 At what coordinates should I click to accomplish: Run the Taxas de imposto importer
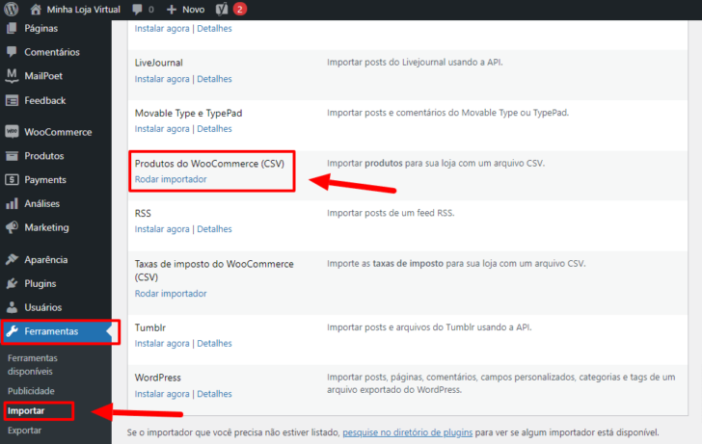(171, 294)
